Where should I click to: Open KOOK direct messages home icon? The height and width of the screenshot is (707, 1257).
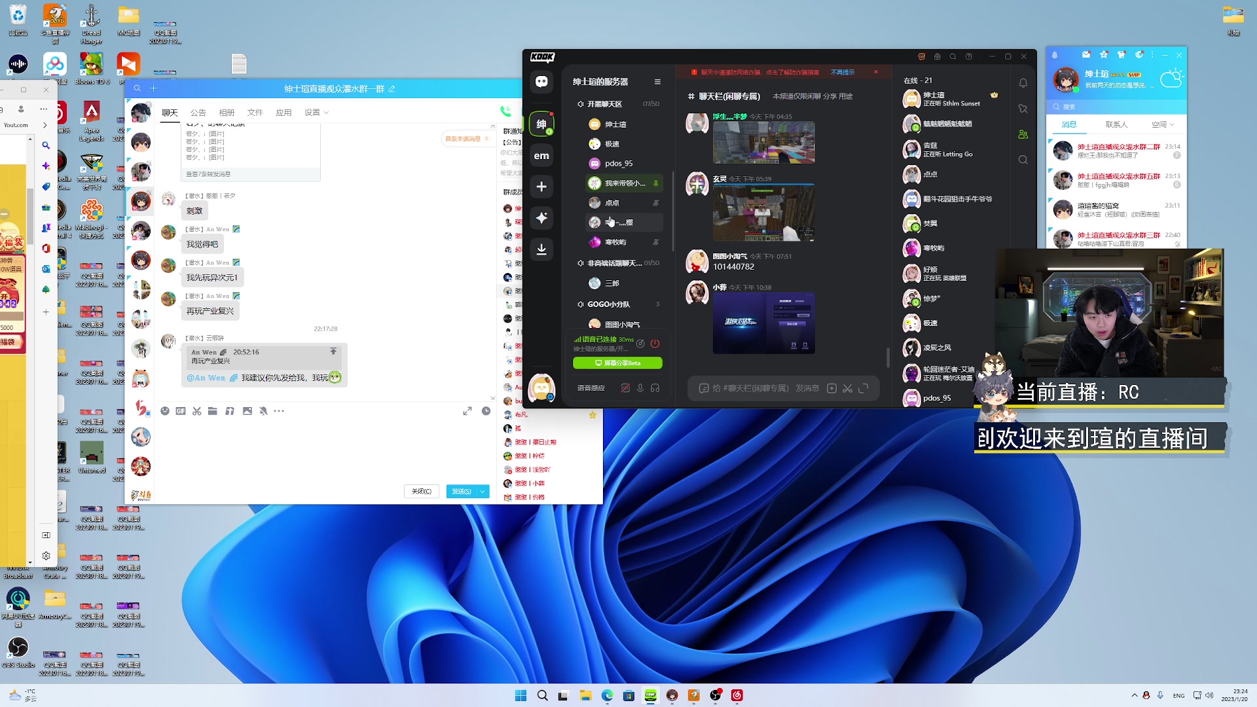point(541,82)
